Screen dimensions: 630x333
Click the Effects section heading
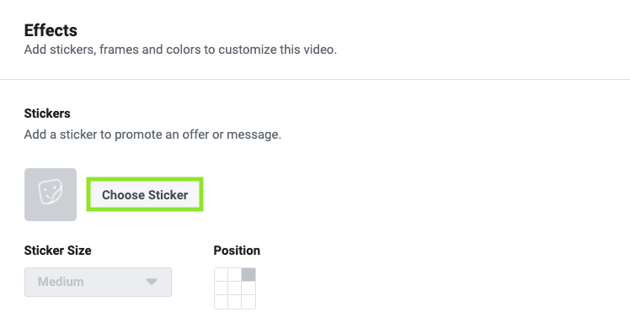pos(51,30)
